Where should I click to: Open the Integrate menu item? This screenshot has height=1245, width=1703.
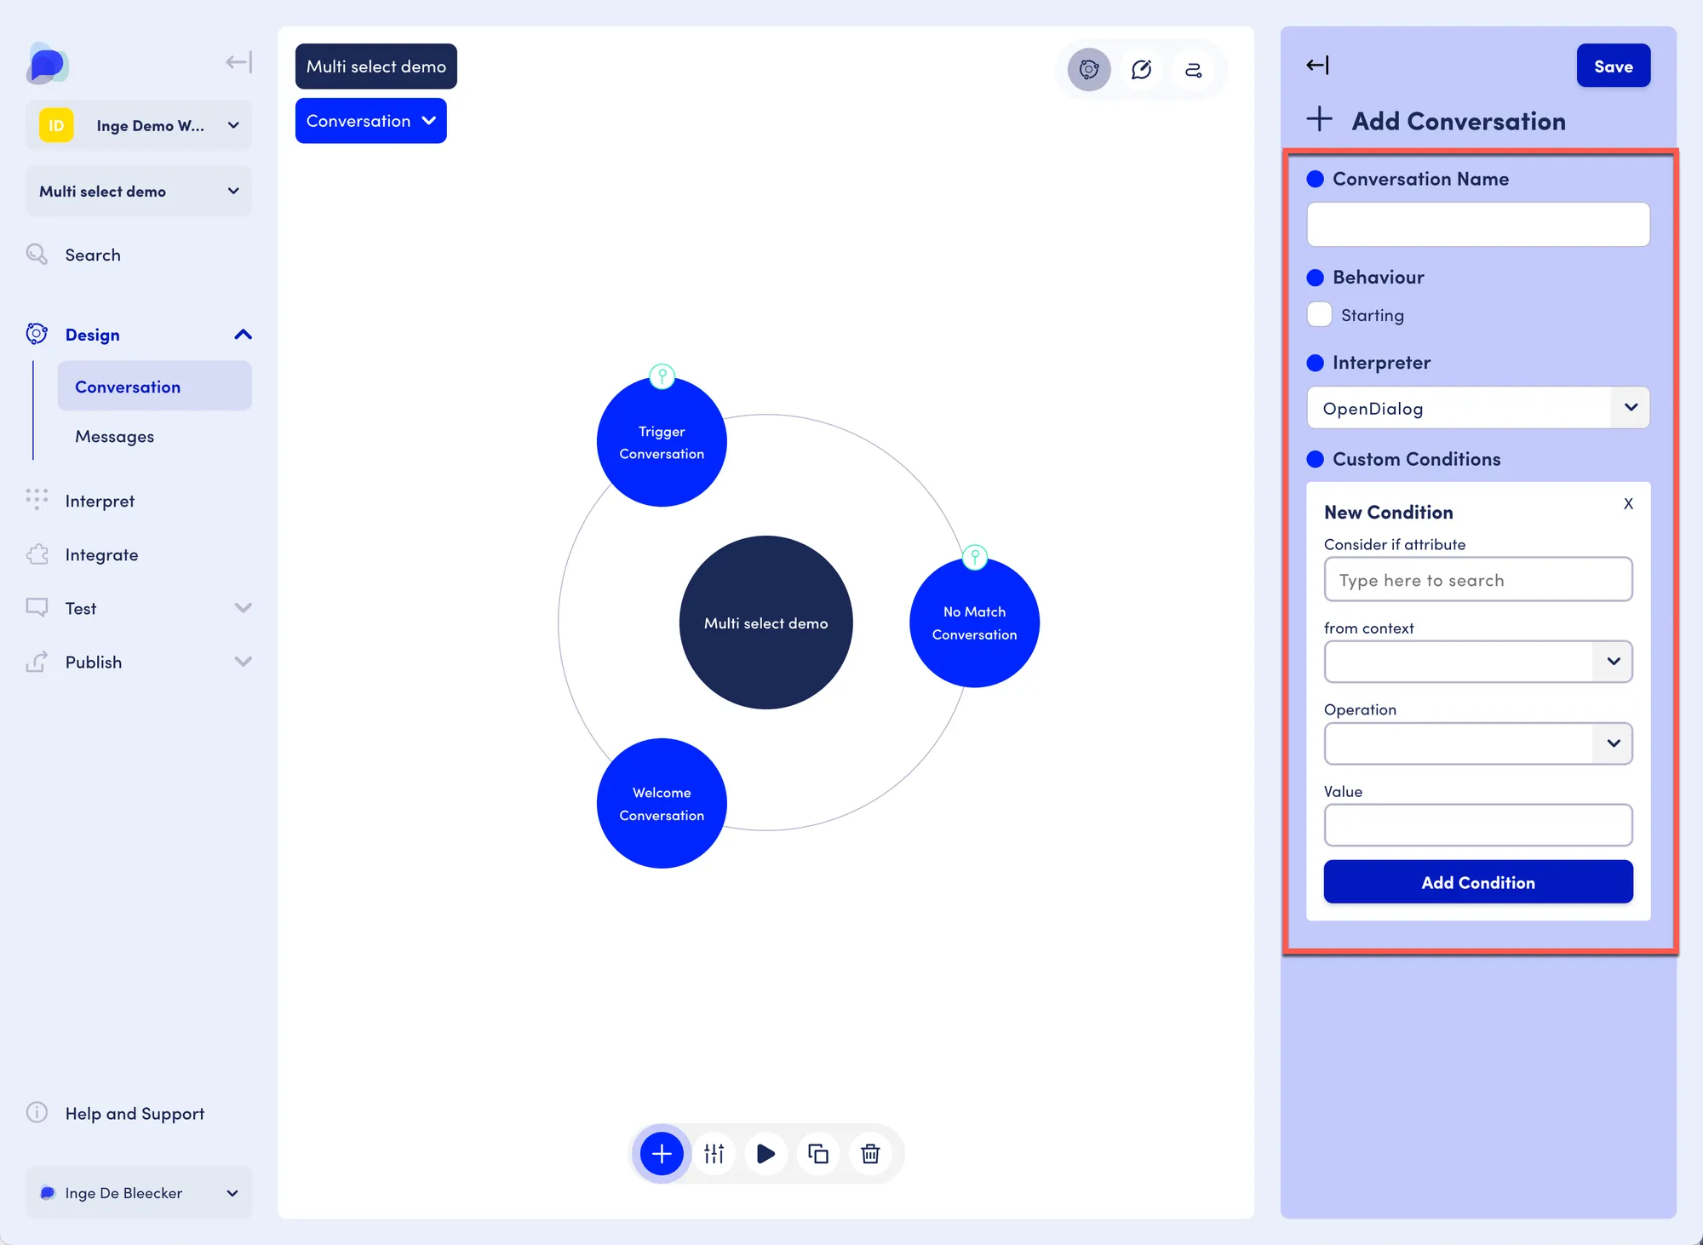[101, 554]
